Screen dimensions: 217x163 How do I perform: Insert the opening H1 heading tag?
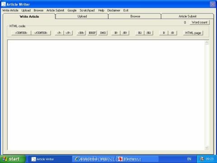click(116, 33)
